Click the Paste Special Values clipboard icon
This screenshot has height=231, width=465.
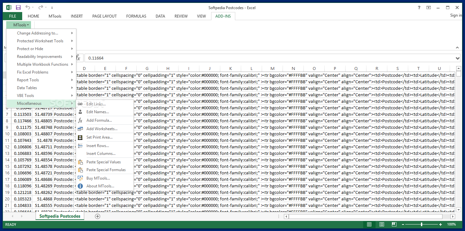click(80, 162)
